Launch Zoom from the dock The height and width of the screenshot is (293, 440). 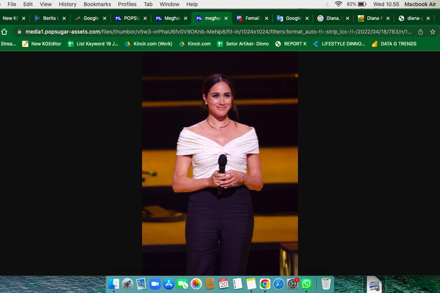point(155,284)
